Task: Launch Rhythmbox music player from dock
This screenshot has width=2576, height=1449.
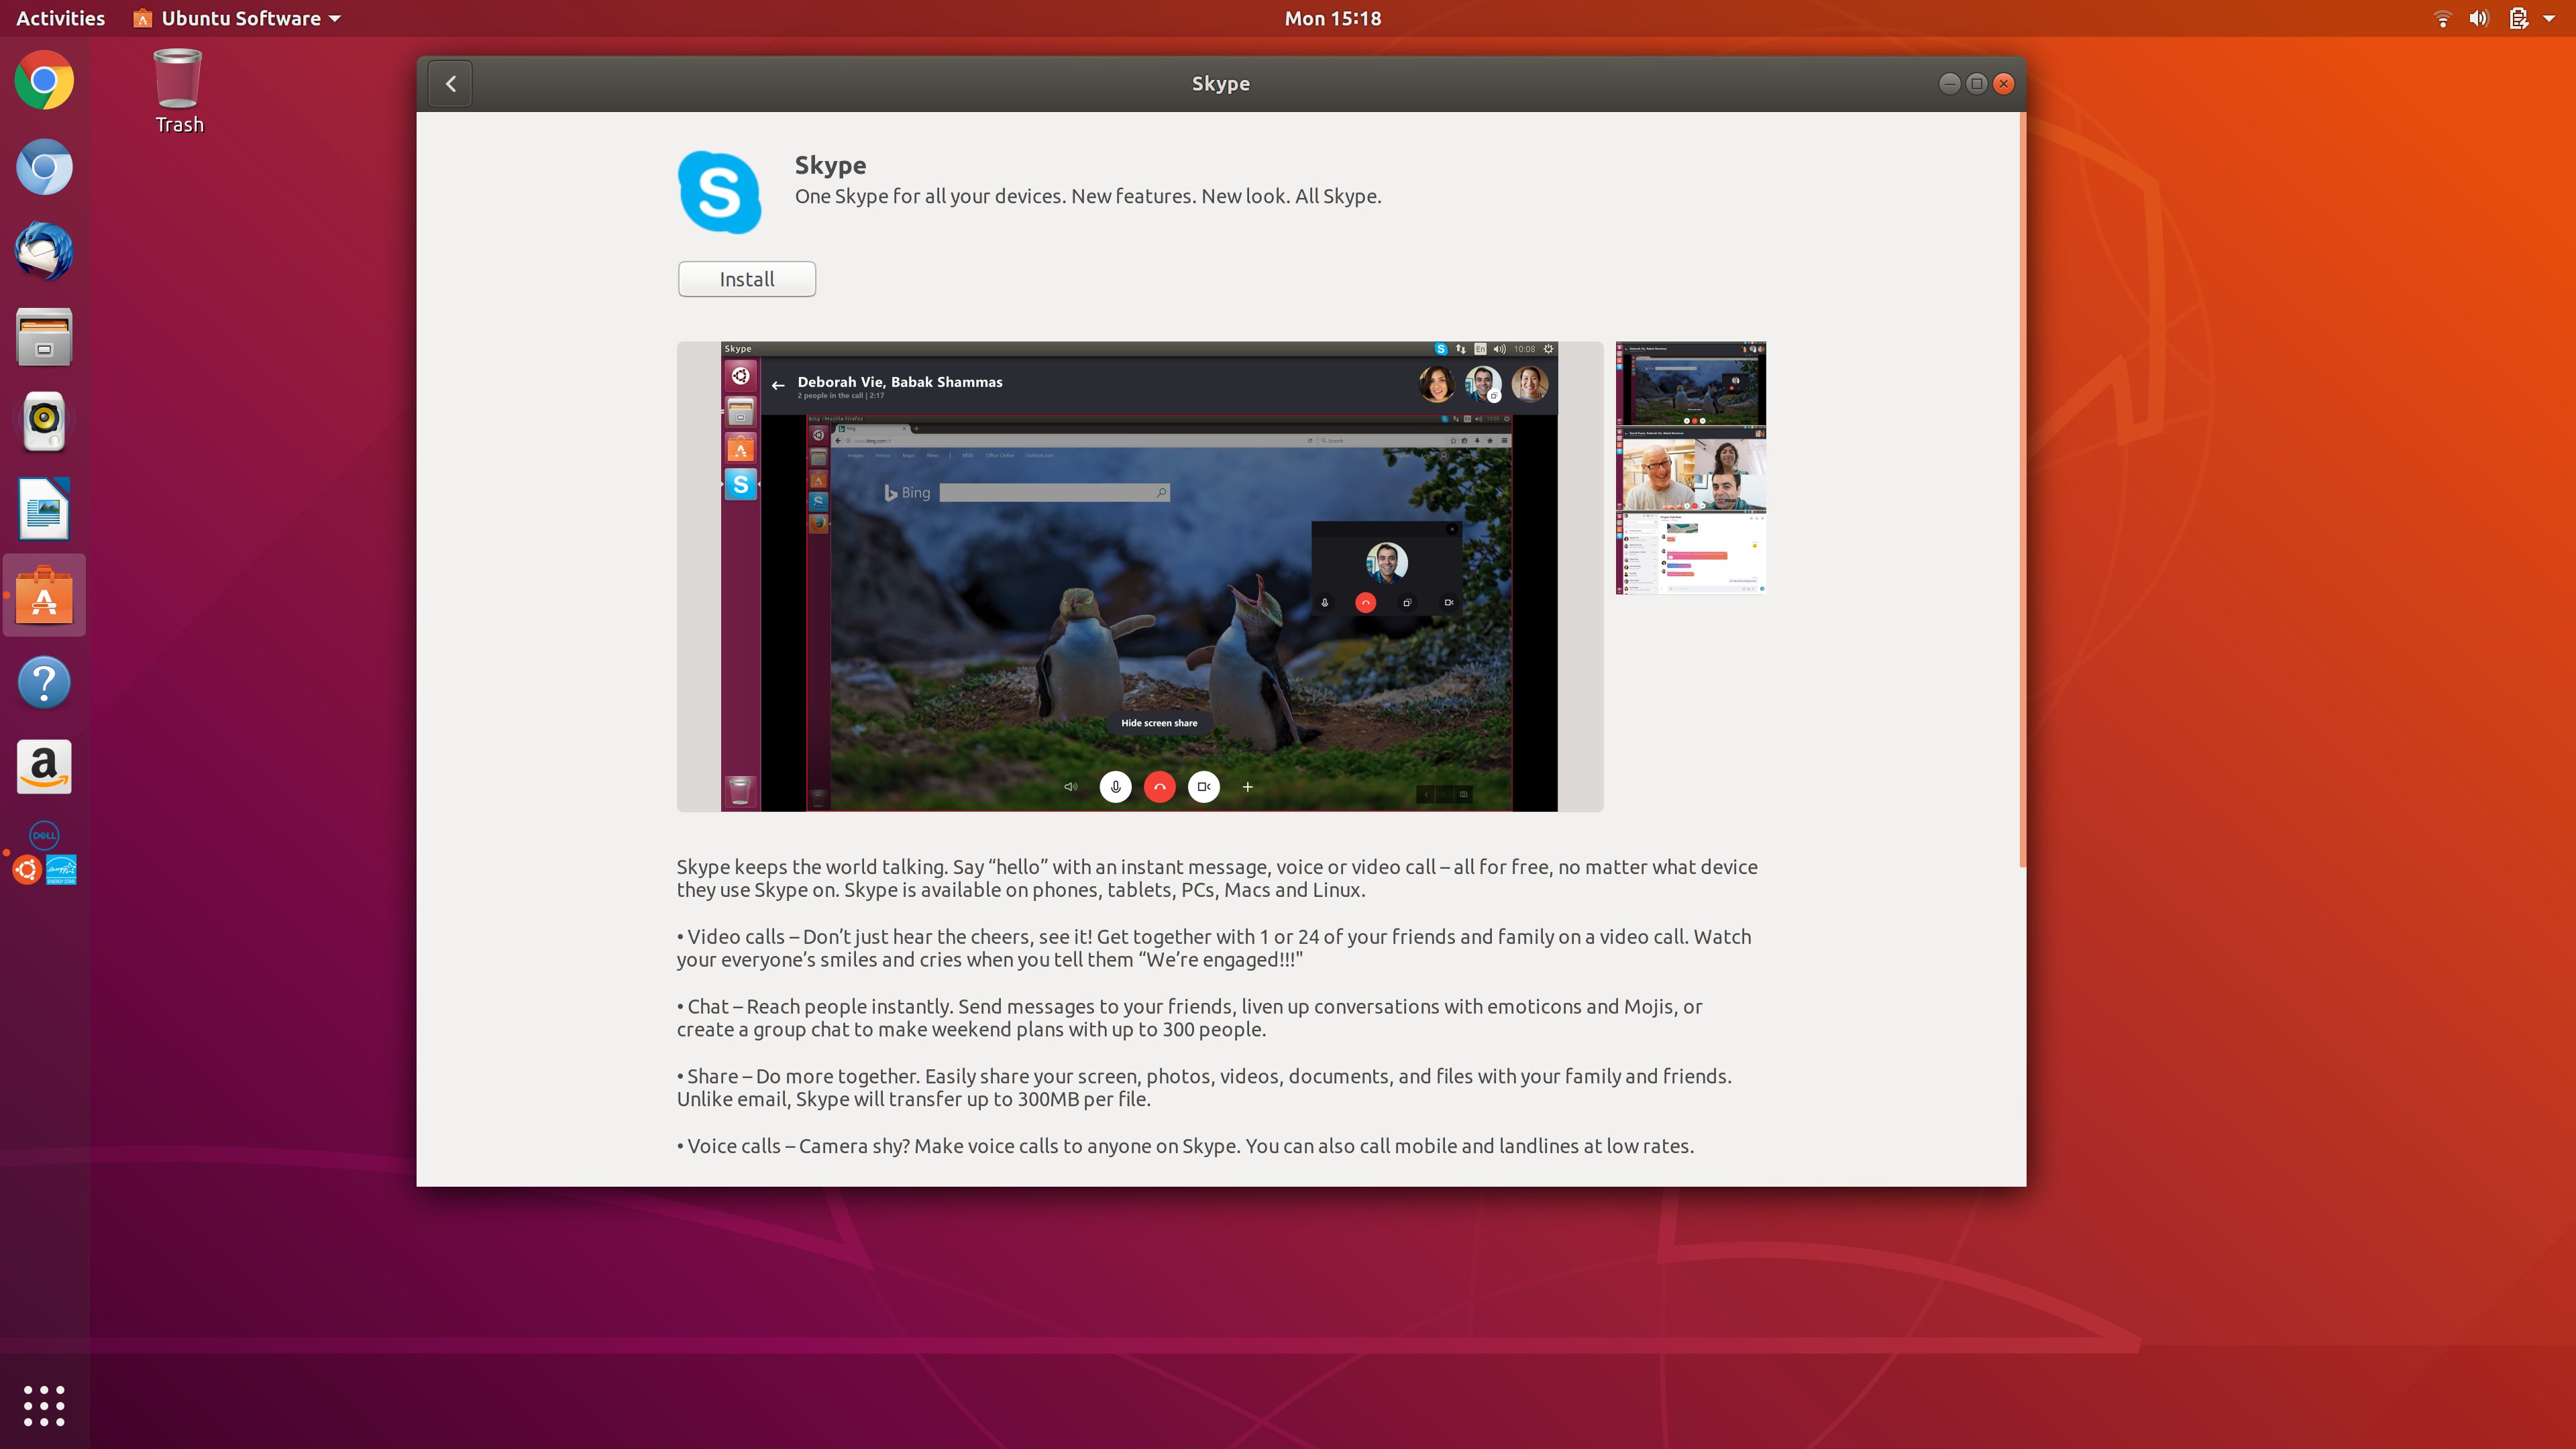Action: pos(44,422)
